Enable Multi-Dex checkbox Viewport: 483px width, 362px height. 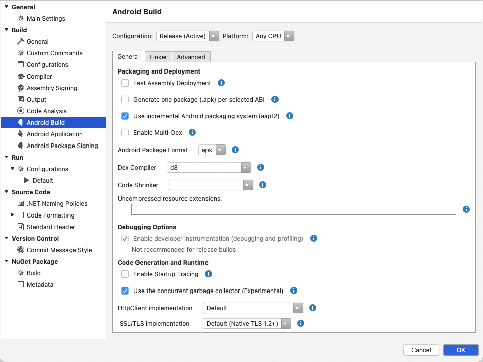[x=125, y=133]
